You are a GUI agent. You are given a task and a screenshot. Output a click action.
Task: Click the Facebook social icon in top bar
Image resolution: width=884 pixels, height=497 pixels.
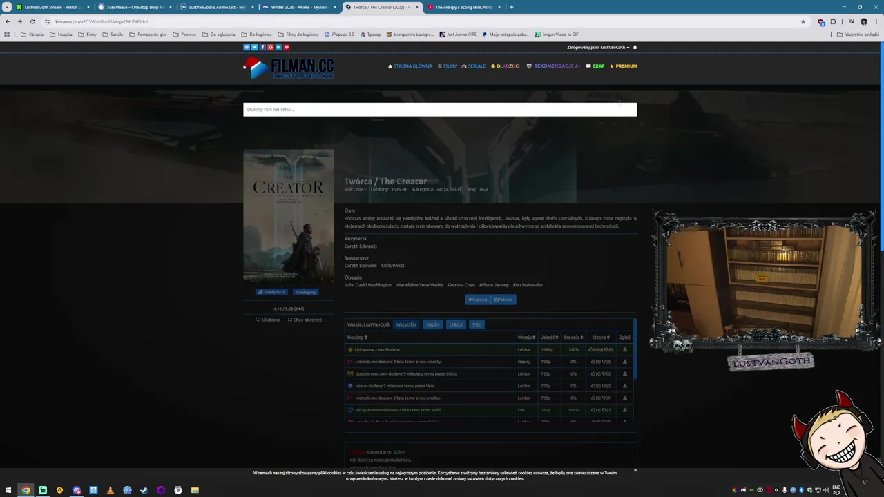pos(262,47)
